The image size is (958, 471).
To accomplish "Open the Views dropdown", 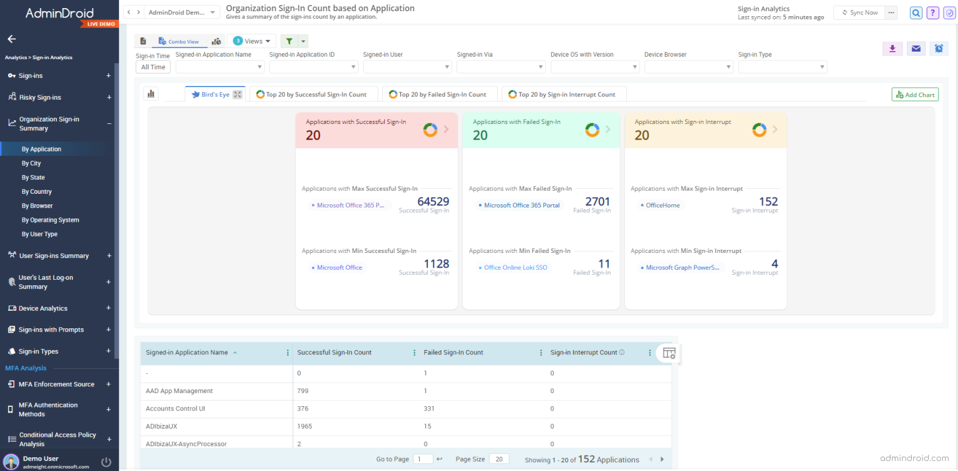I will (251, 40).
